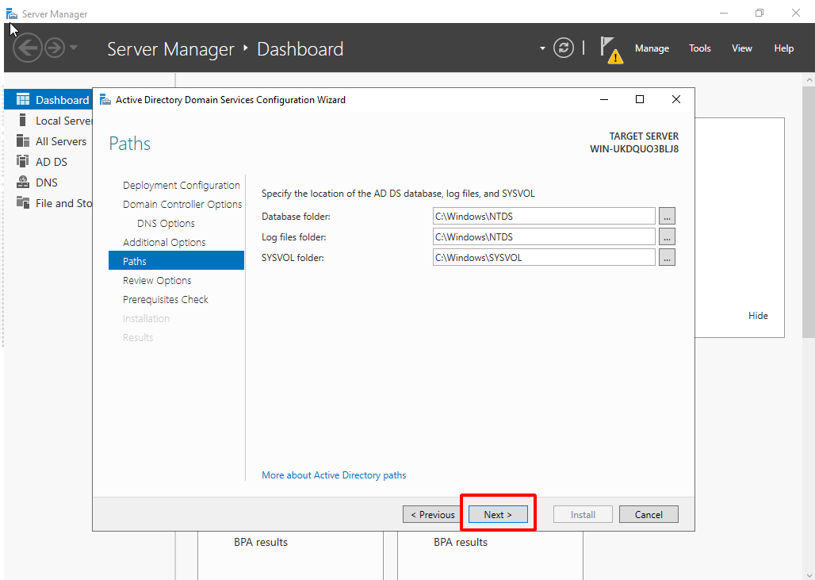Open the Manage menu

point(652,48)
